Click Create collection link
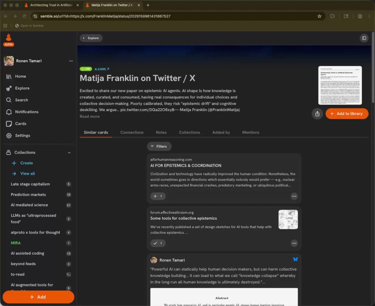Screen dimensions: 375x306 [23, 163]
